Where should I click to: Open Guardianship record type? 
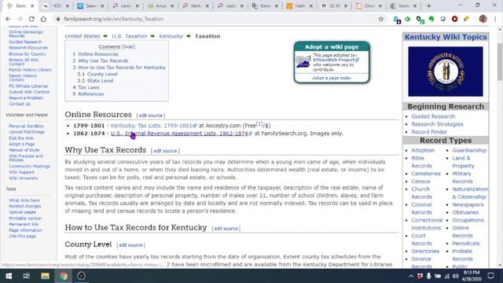point(469,150)
